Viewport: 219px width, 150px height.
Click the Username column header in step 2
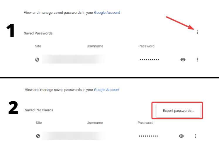pyautogui.click(x=95, y=123)
